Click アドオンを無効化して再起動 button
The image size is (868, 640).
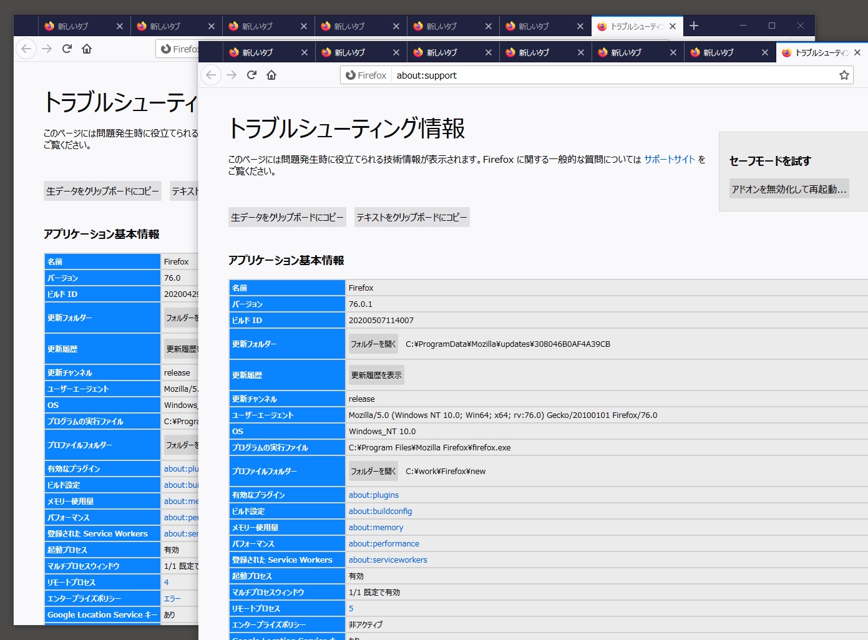[789, 189]
